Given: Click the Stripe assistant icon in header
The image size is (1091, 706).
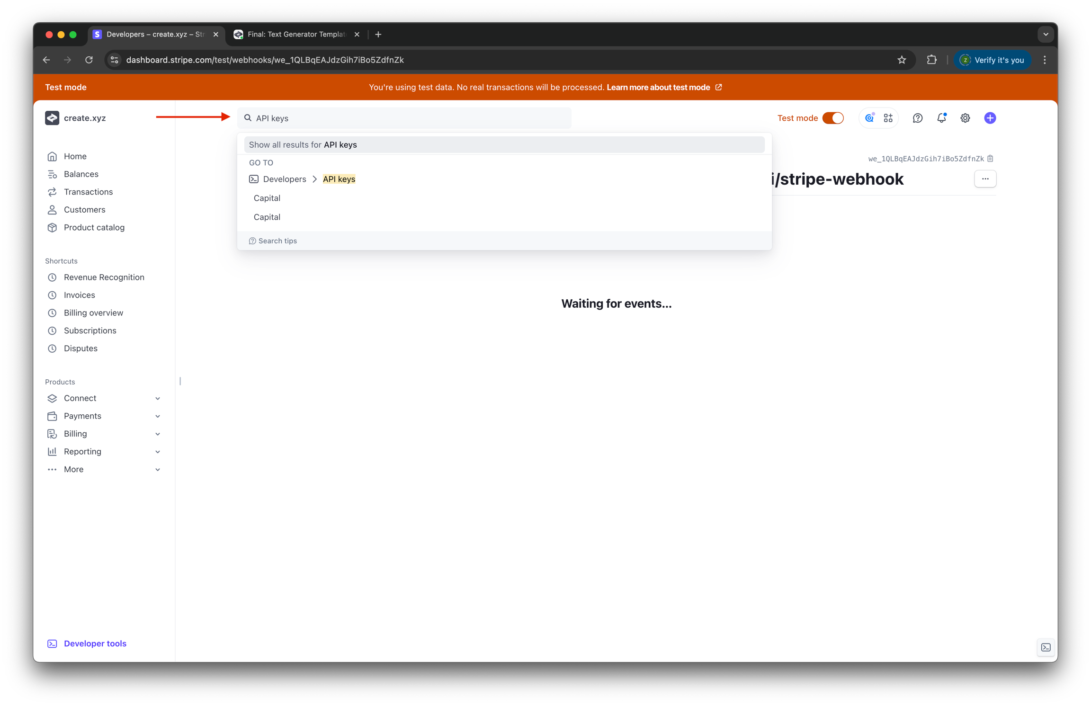Looking at the screenshot, I should point(869,118).
